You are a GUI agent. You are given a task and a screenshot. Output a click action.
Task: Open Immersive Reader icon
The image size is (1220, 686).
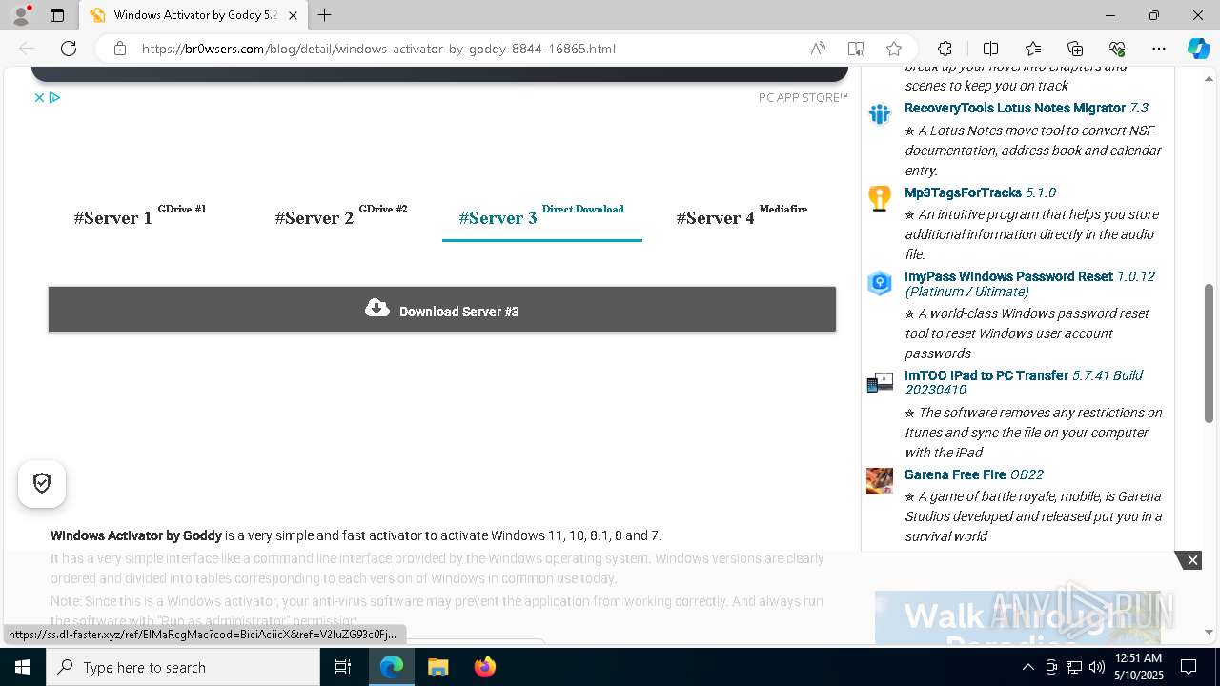tap(856, 49)
